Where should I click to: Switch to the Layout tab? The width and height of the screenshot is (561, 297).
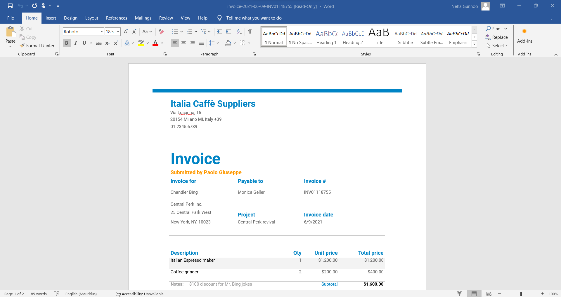tap(92, 18)
